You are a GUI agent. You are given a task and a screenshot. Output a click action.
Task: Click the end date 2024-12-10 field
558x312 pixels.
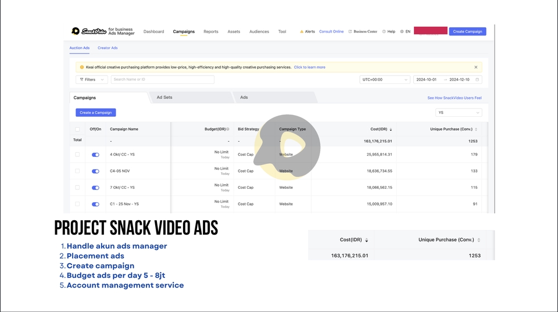click(x=459, y=80)
